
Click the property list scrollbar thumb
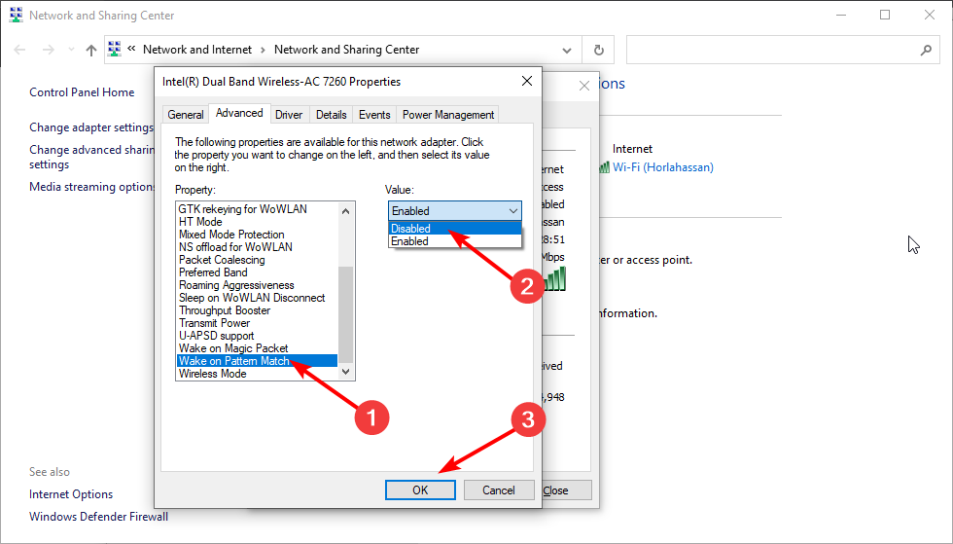346,314
